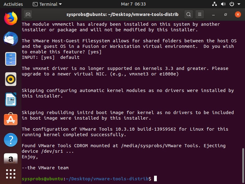
Task: Open the clock showing Mar 7 06:33
Action: pos(133,4)
